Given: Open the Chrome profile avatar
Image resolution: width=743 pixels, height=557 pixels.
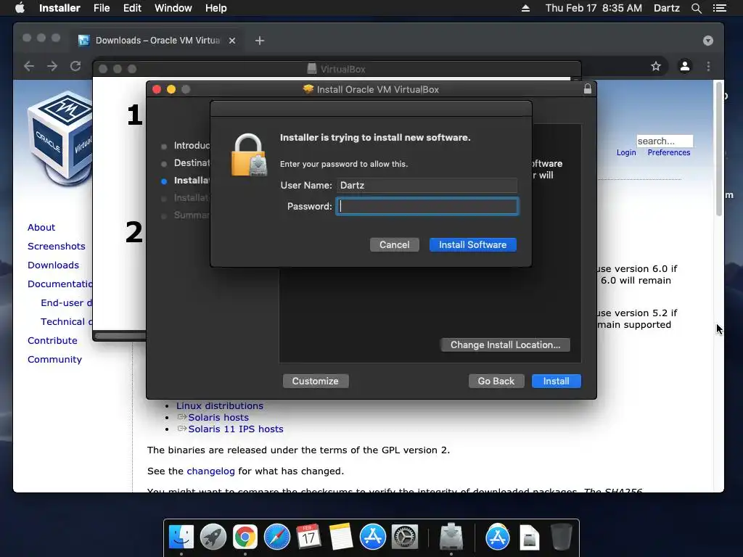Looking at the screenshot, I should coord(685,66).
